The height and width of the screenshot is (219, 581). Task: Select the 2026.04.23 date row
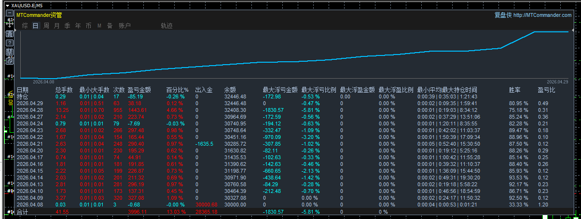(30, 130)
